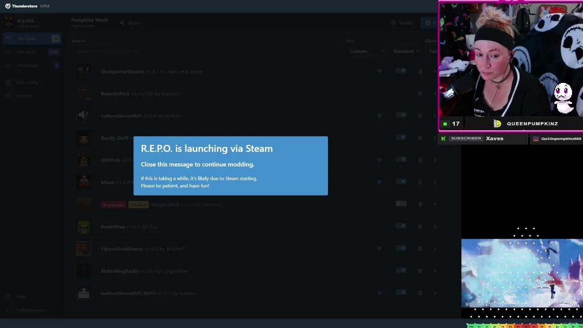583x328 pixels.
Task: Click the Deprecated tag on OxygenMod row
Action: click(x=113, y=205)
